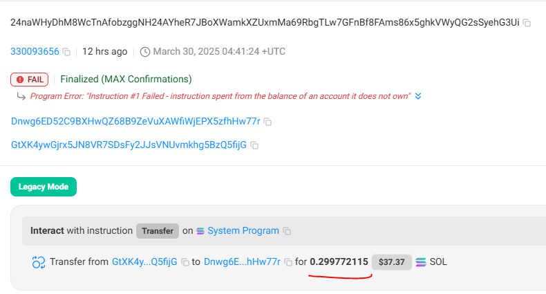Copy the Dnwg6ED52C9... address
This screenshot has width=546, height=294.
[x=267, y=122]
